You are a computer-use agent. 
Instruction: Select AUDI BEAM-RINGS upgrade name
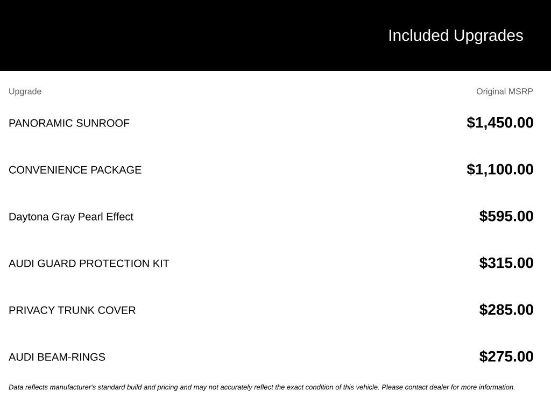point(57,357)
